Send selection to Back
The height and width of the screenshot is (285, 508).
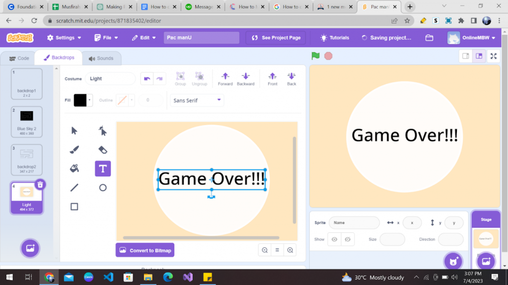[292, 79]
